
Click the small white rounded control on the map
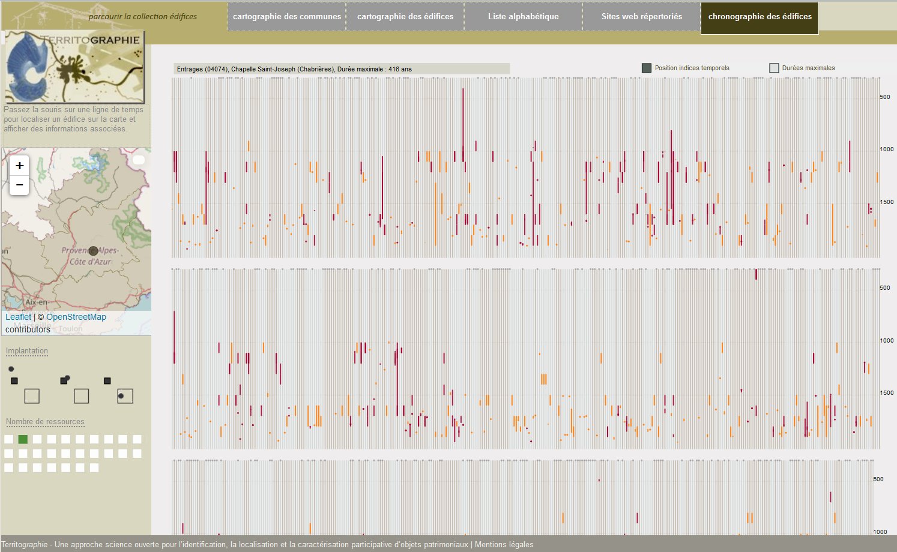pyautogui.click(x=139, y=160)
